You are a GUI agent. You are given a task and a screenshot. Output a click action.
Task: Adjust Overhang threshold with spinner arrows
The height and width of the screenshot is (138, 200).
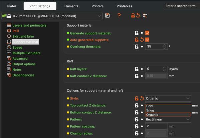[164, 47]
